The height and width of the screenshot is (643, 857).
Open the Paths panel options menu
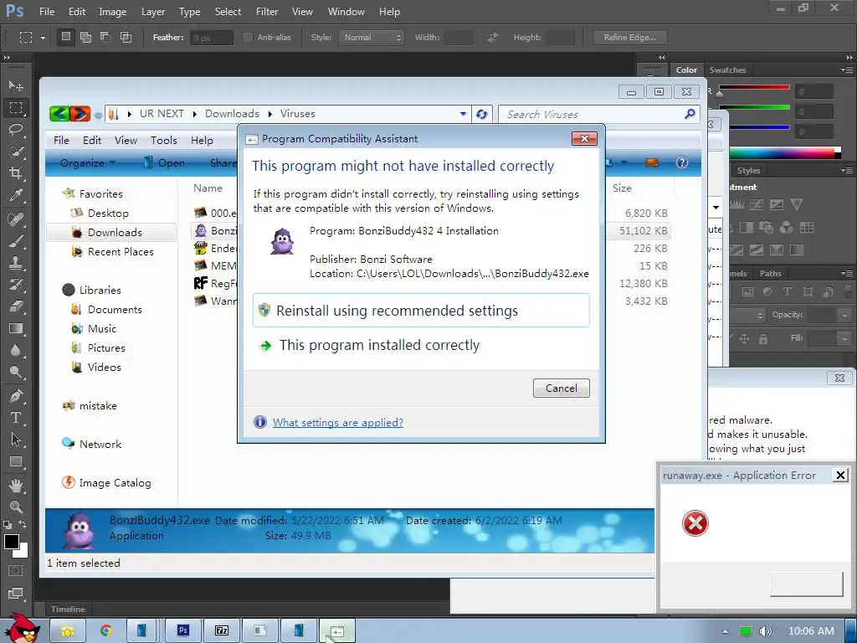[847, 274]
